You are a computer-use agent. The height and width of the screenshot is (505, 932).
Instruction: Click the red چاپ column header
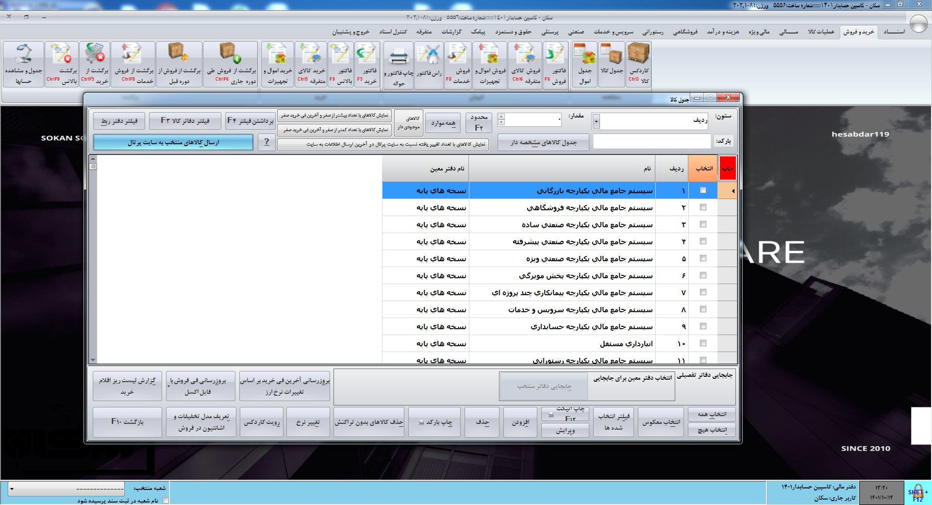point(727,168)
